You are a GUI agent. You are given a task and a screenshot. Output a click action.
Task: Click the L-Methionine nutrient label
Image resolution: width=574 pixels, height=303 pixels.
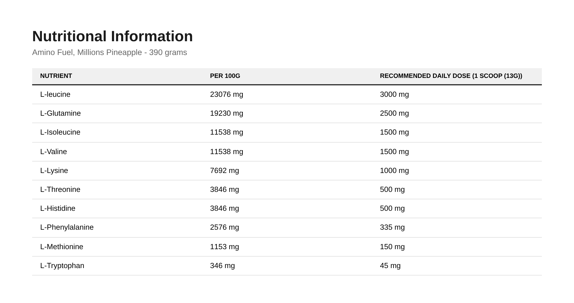[62, 247]
